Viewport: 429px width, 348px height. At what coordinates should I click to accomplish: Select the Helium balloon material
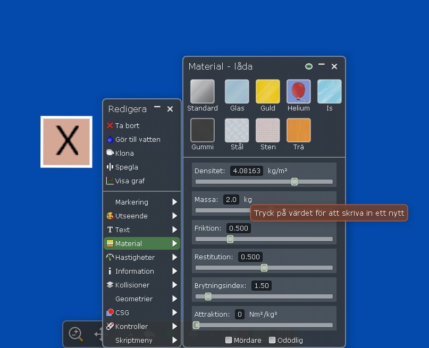[298, 91]
